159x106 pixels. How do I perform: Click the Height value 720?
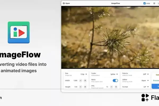coord(76,87)
